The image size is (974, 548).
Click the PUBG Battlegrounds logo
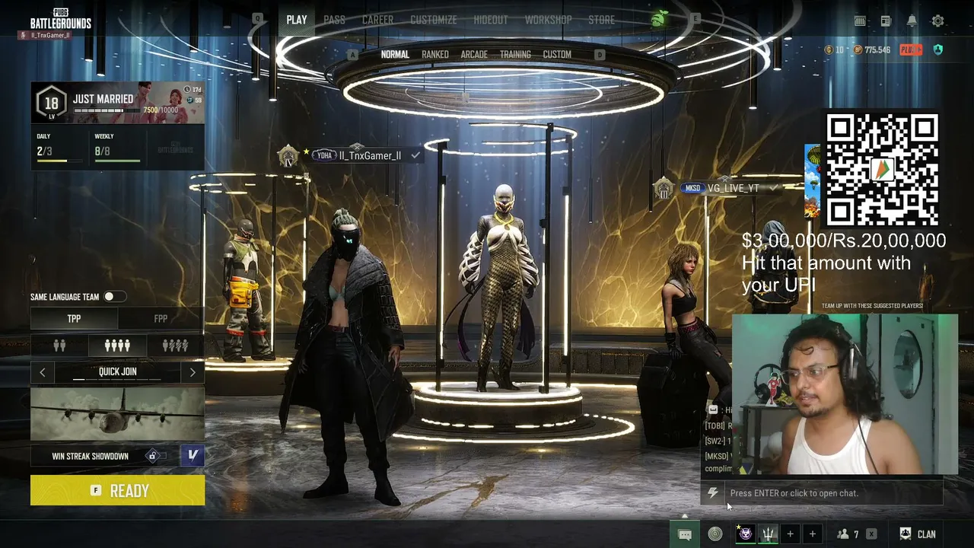pos(61,20)
